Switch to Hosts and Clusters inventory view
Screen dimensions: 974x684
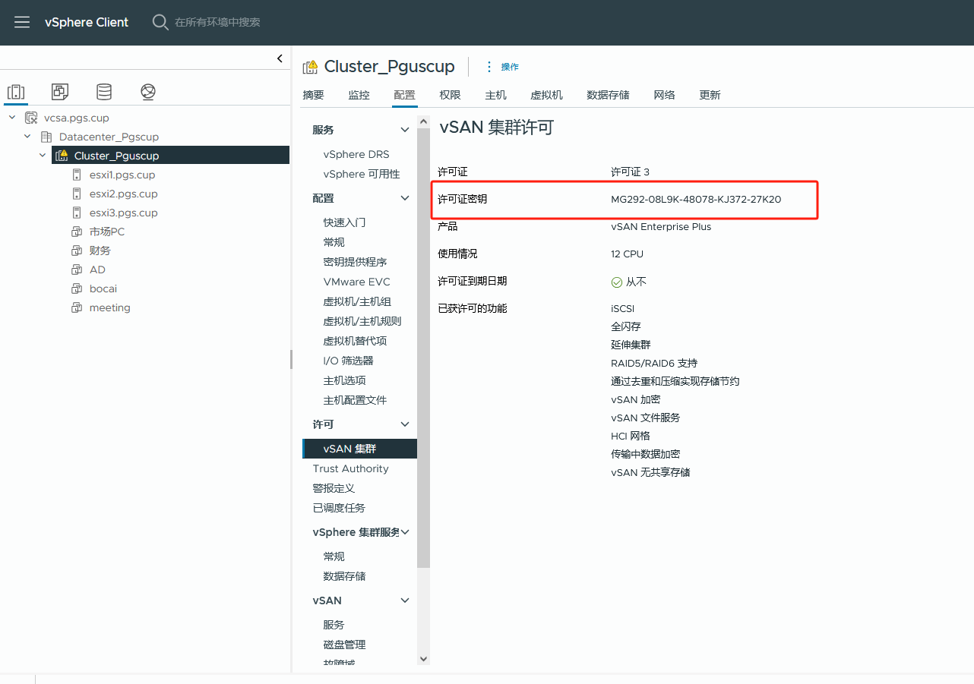[16, 92]
